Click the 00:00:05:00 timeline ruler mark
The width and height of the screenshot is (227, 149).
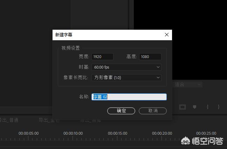coord(28,133)
